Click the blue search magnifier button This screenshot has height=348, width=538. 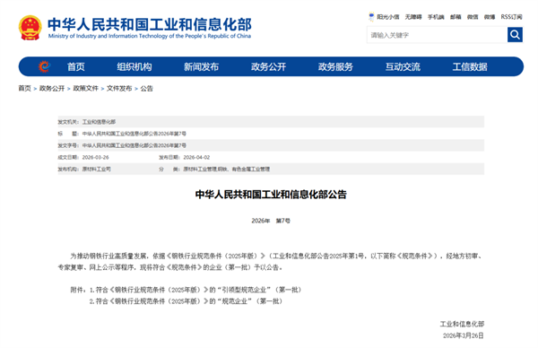click(515, 35)
